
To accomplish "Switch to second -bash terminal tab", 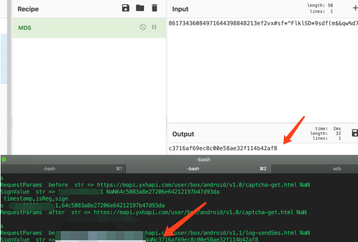I will point(199,168).
